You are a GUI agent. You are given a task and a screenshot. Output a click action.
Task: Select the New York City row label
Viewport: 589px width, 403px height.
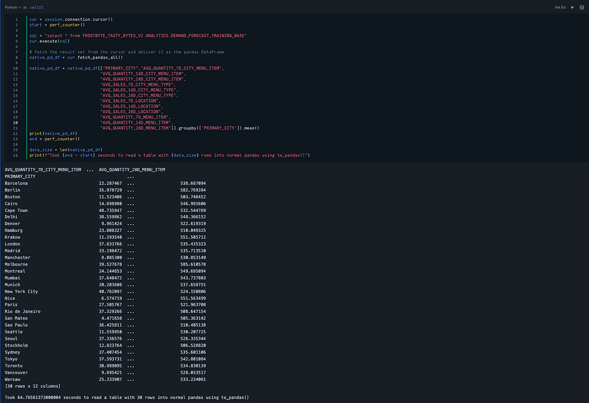[x=21, y=291]
